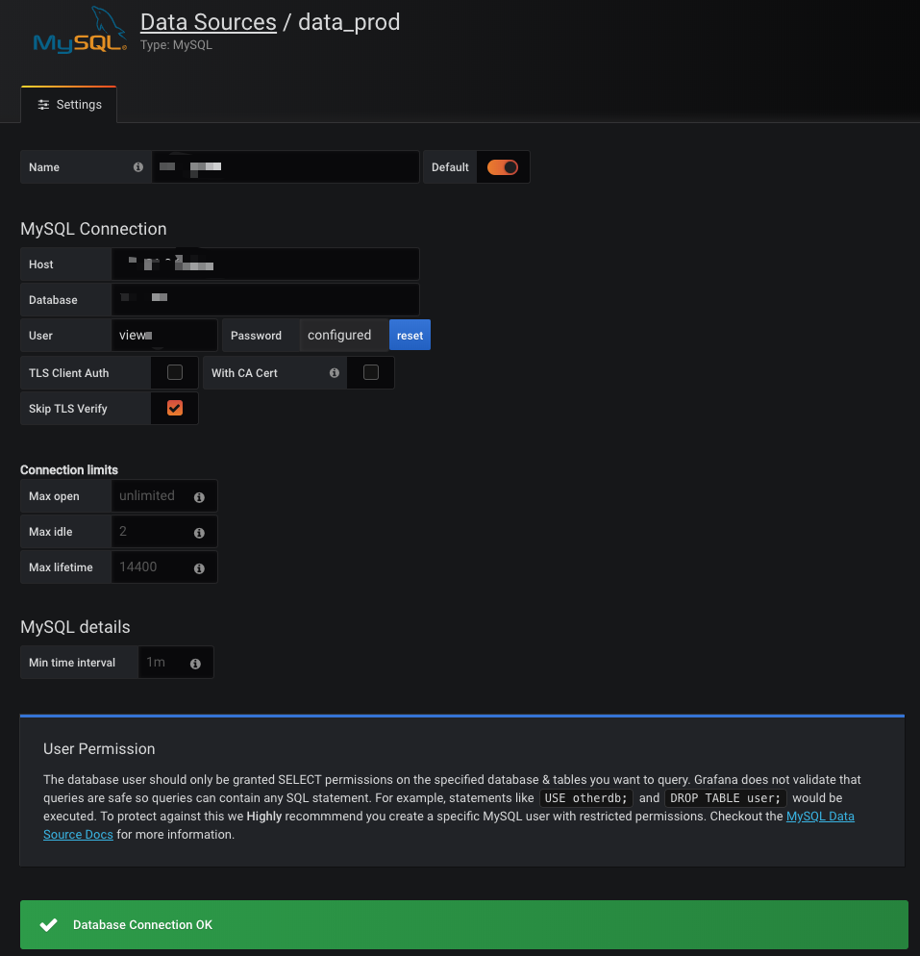
Task: Click the 'DROP TABLE user;' code snippet
Action: (726, 798)
